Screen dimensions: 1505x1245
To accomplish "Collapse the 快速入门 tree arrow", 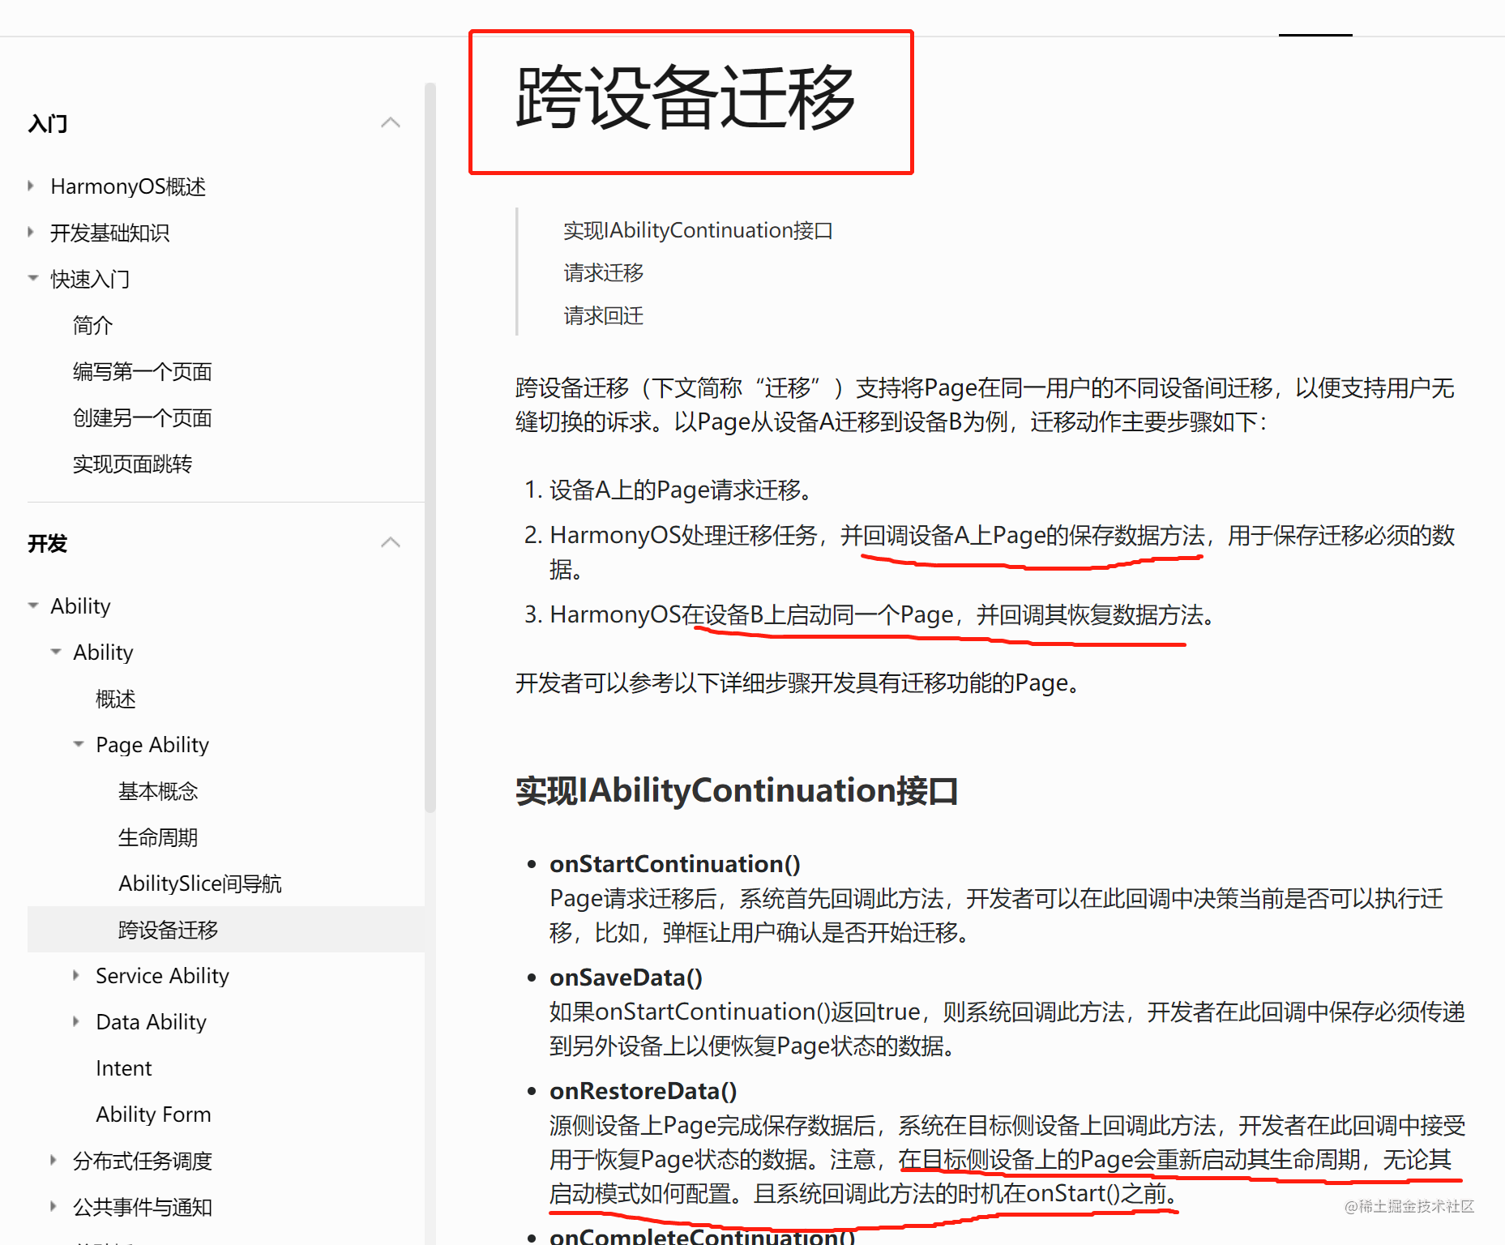I will coord(33,278).
